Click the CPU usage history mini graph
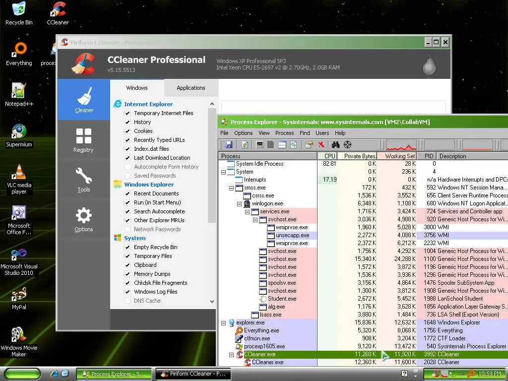The image size is (508, 381). tap(401, 145)
